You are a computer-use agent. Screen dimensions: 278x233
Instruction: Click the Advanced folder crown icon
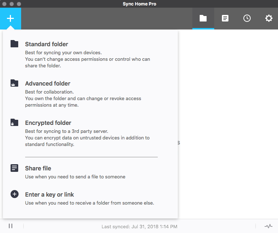click(x=14, y=83)
